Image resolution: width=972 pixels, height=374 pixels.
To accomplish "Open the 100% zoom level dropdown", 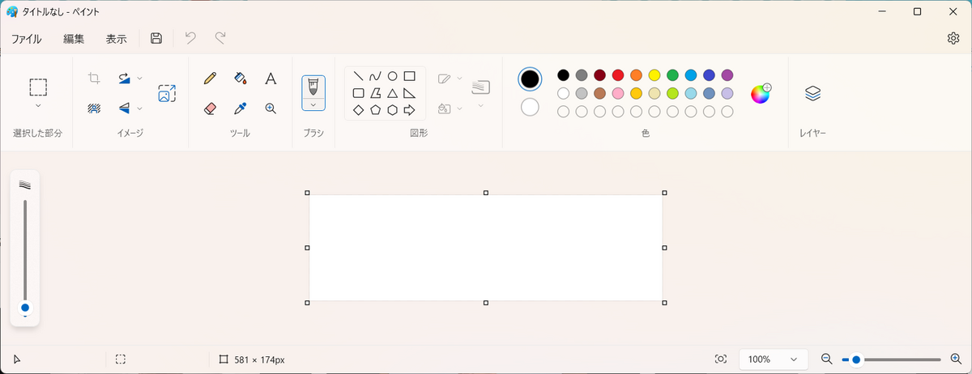I will click(773, 359).
